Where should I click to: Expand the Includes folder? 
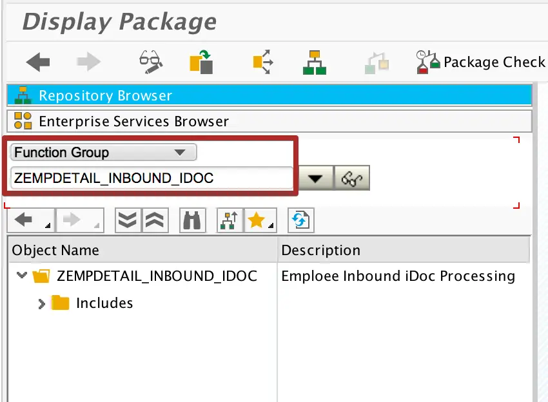tap(41, 303)
